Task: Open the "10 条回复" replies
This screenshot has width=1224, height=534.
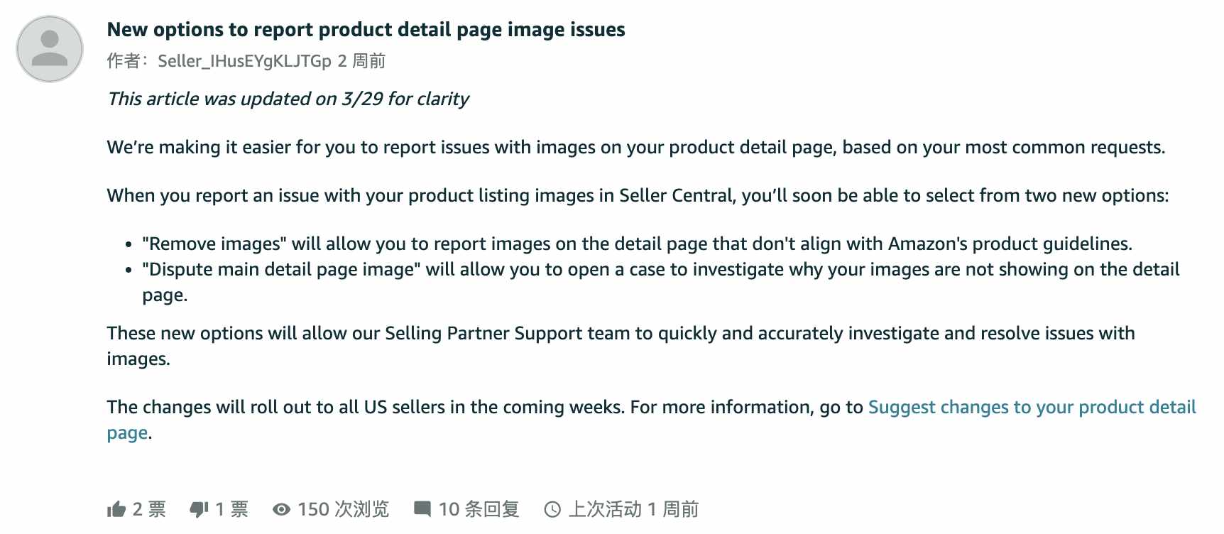Action: (x=479, y=509)
